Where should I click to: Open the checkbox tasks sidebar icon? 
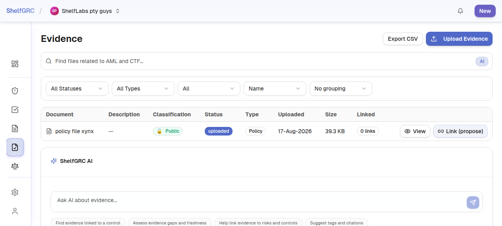(15, 110)
